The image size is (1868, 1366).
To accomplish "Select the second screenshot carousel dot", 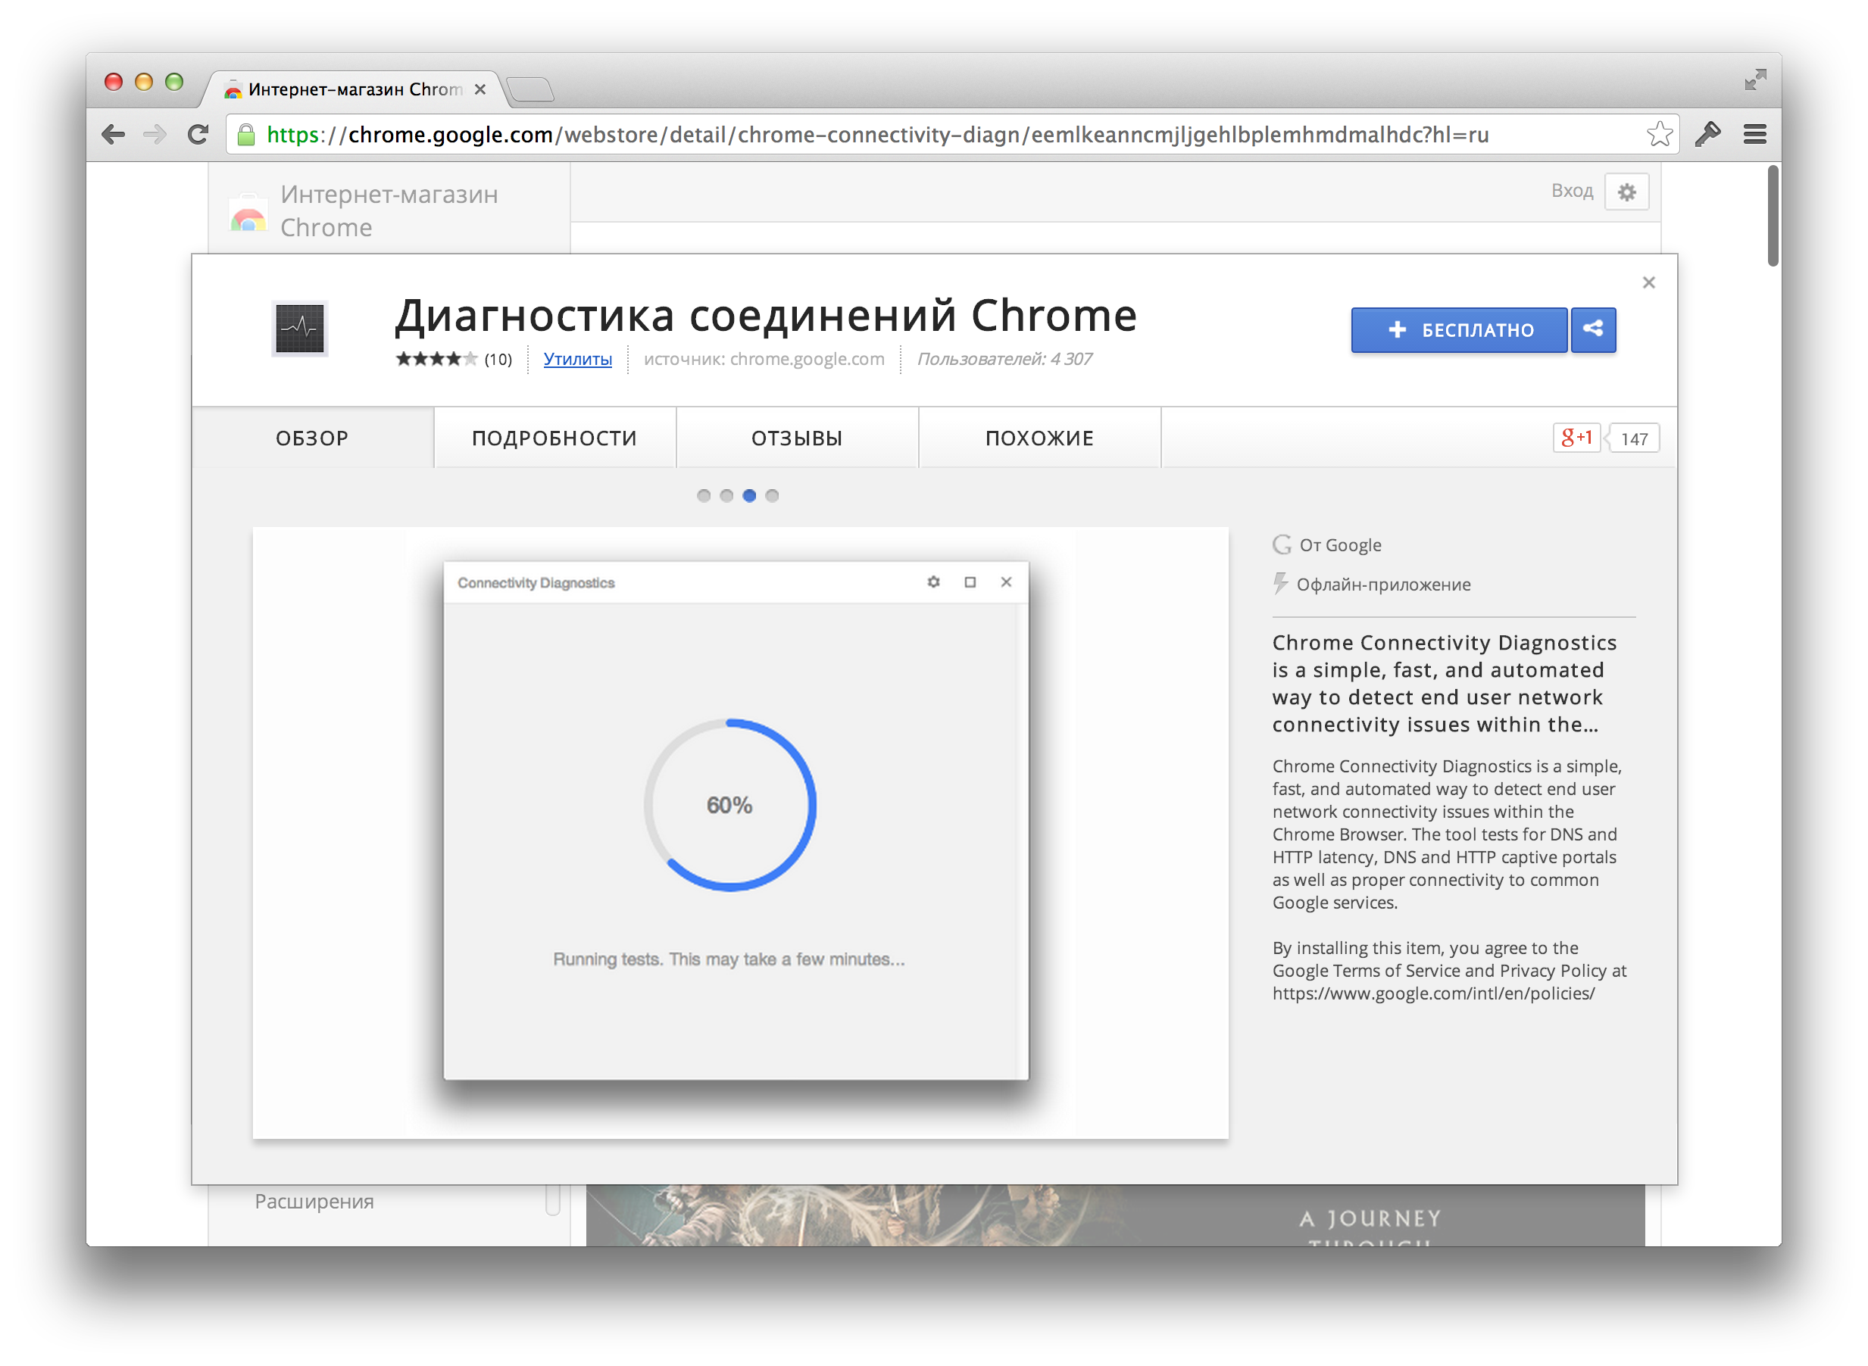I will tap(726, 495).
